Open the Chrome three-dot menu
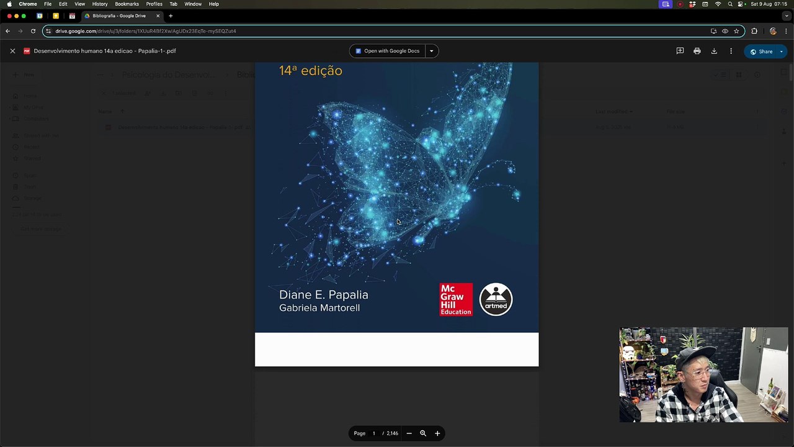The image size is (794, 447). pyautogui.click(x=786, y=31)
